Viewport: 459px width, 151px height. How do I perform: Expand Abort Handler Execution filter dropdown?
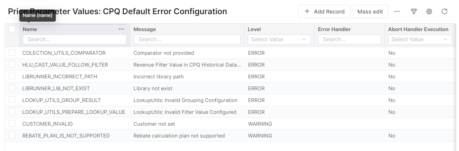[x=420, y=39]
